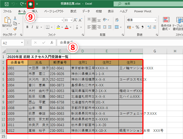Click Merge and Center icon

pos(117,27)
